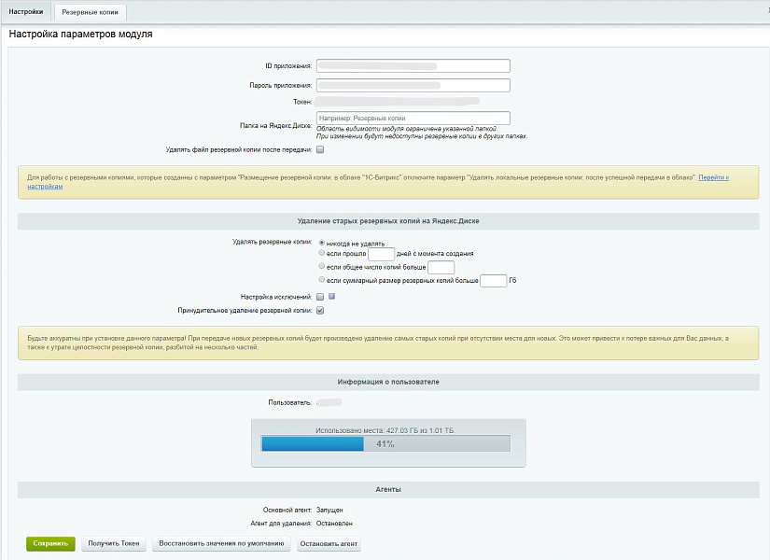Click the 41% disk usage progress bar
The height and width of the screenshot is (560, 770).
click(x=385, y=444)
